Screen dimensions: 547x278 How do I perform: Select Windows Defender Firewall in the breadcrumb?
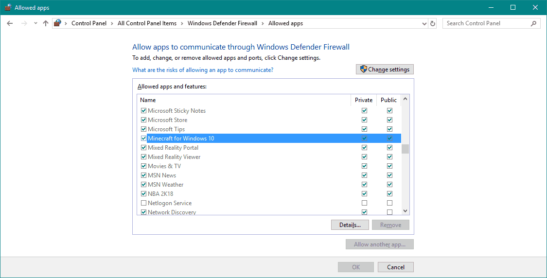click(x=222, y=23)
